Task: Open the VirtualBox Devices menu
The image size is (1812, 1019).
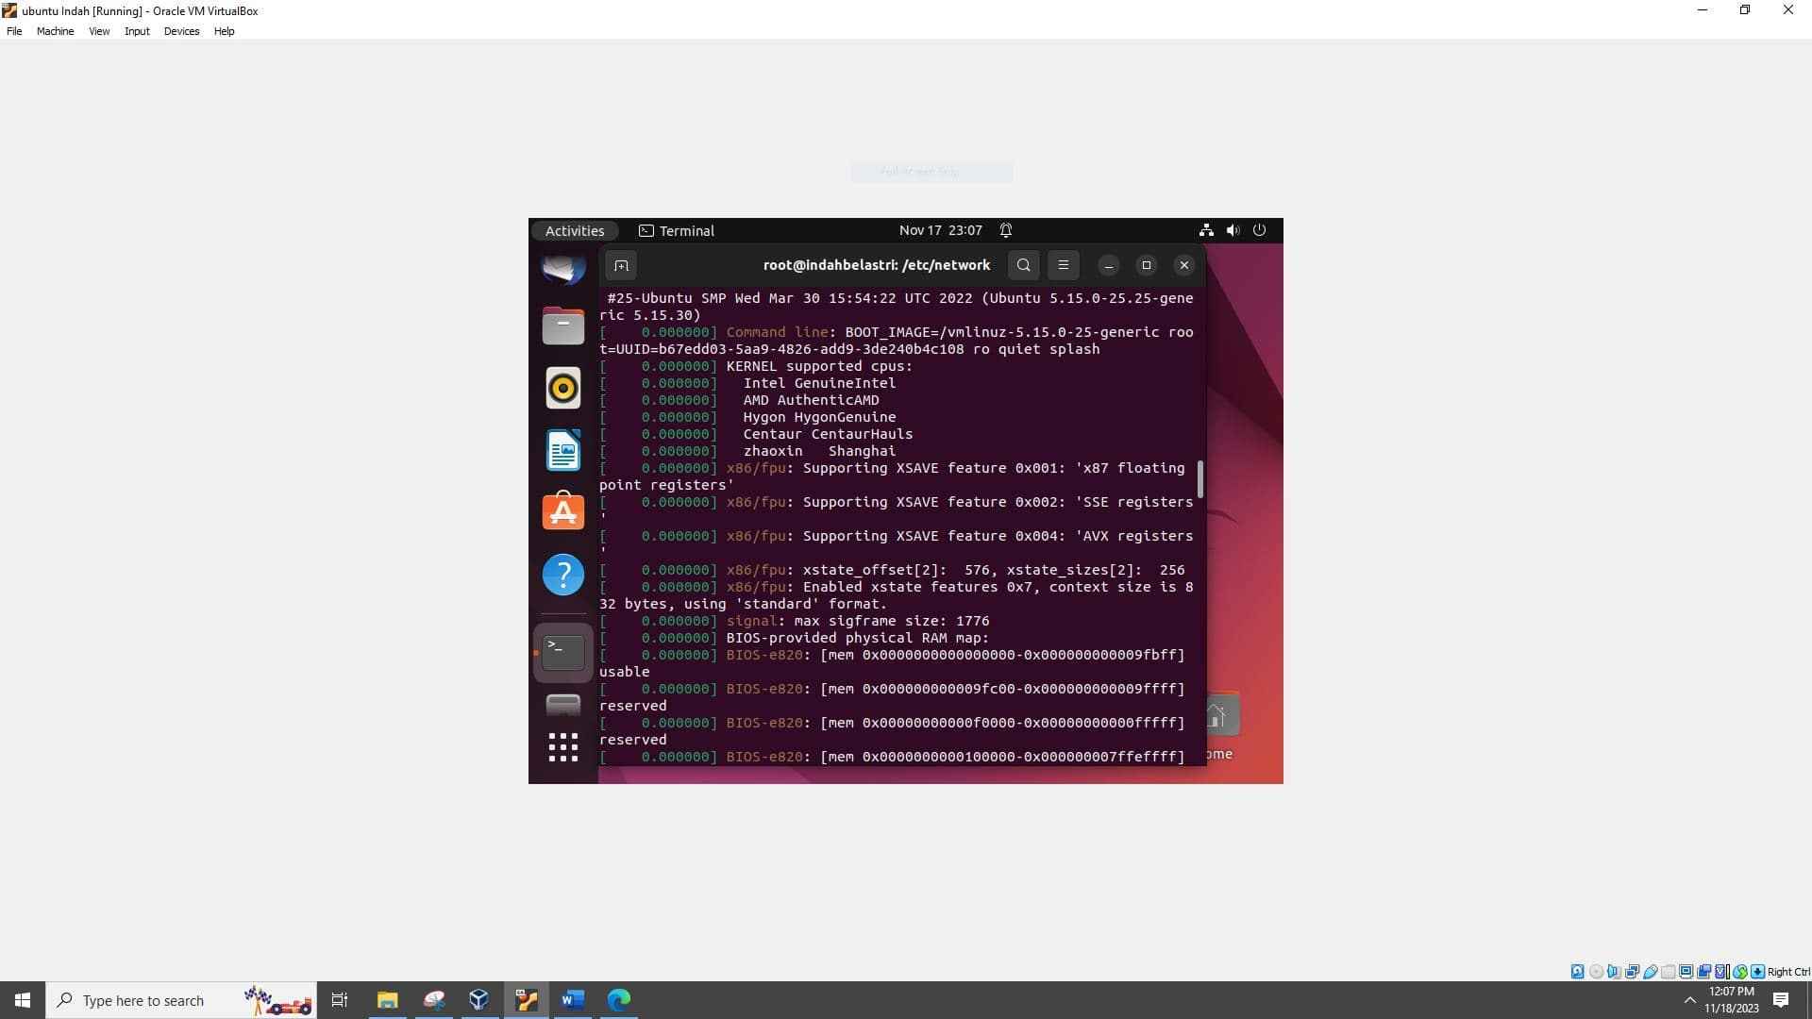Action: click(181, 31)
